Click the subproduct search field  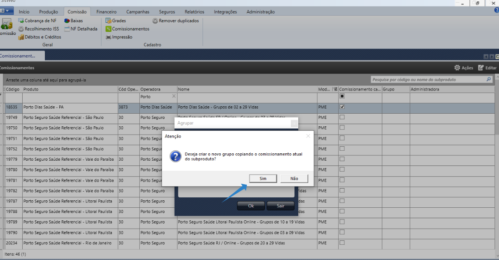coord(428,80)
